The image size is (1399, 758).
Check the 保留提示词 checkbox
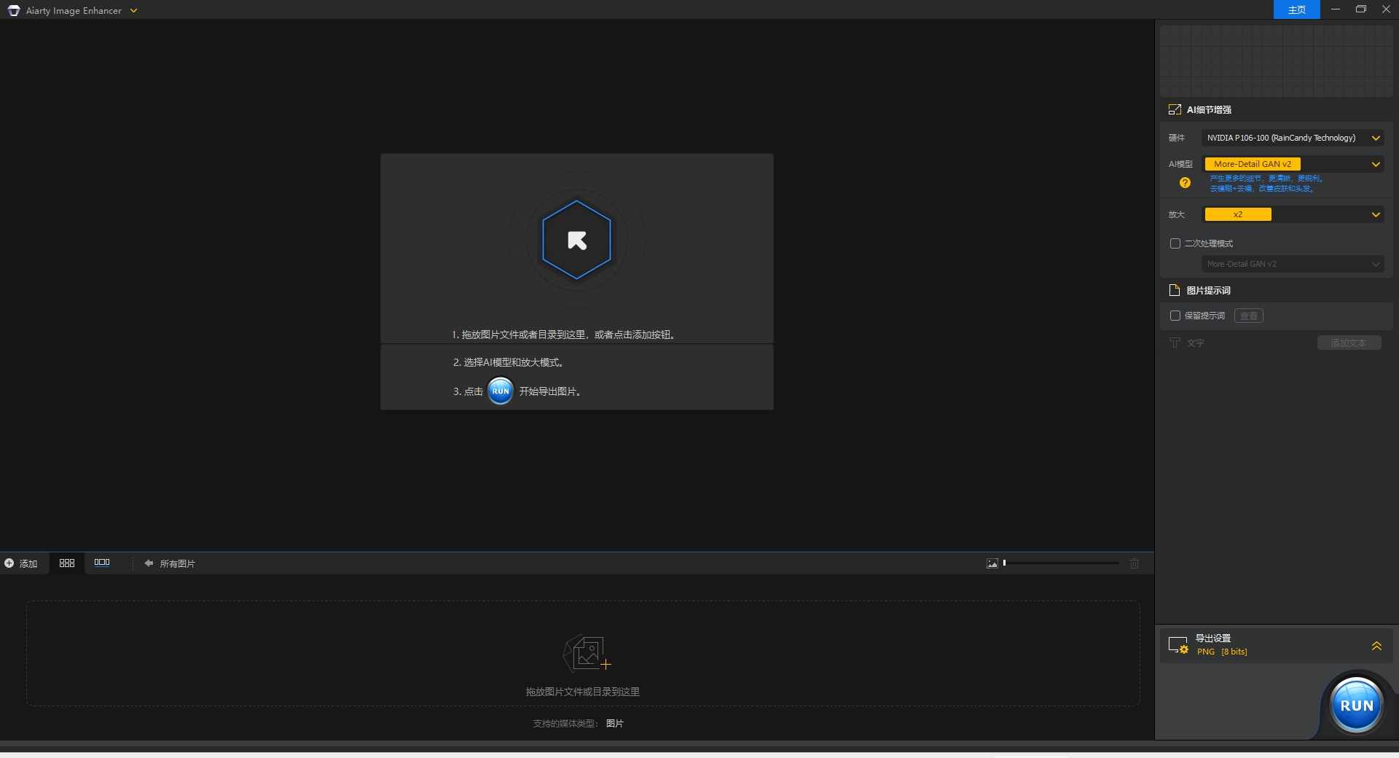[1175, 316]
